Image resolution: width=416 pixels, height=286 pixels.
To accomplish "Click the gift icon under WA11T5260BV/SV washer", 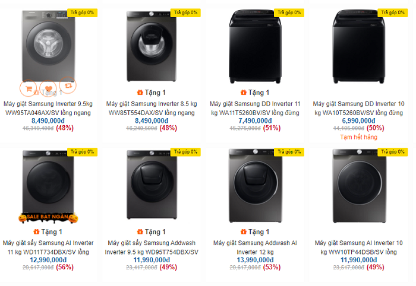I will click(244, 93).
